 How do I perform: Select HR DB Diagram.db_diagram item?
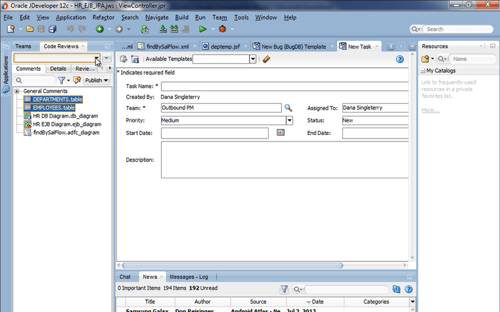point(65,116)
